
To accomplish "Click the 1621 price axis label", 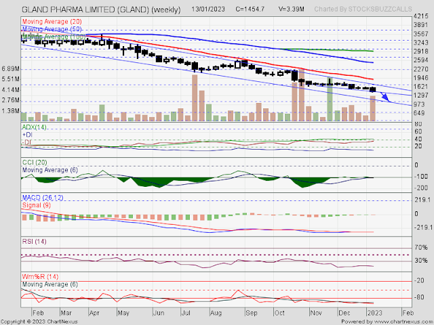I will (x=421, y=87).
